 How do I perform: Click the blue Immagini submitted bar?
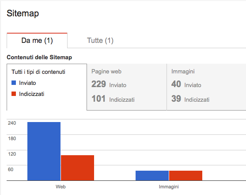tap(152, 176)
